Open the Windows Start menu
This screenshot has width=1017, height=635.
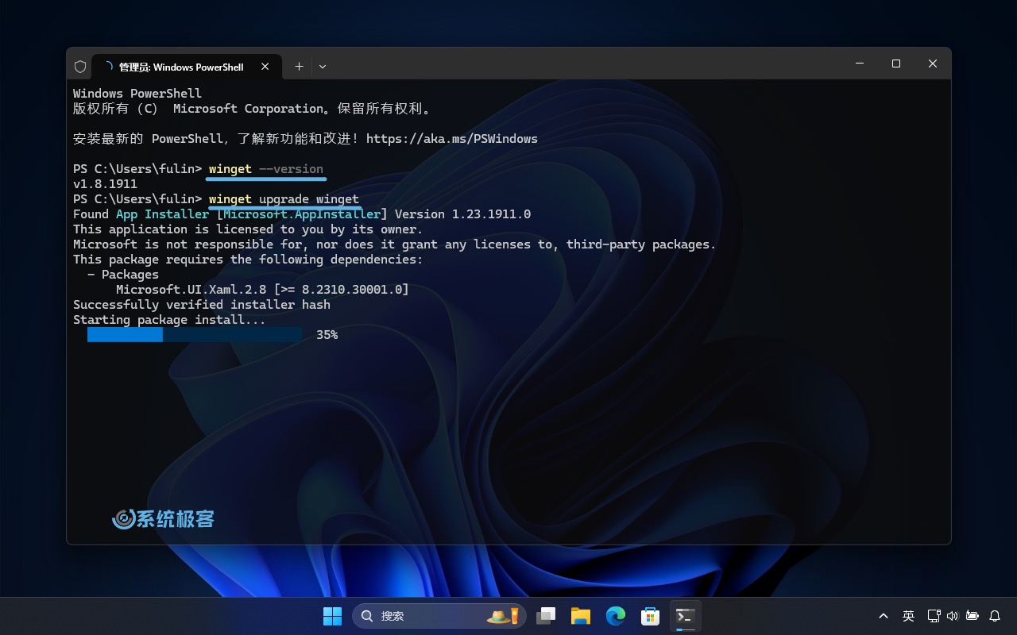click(332, 616)
